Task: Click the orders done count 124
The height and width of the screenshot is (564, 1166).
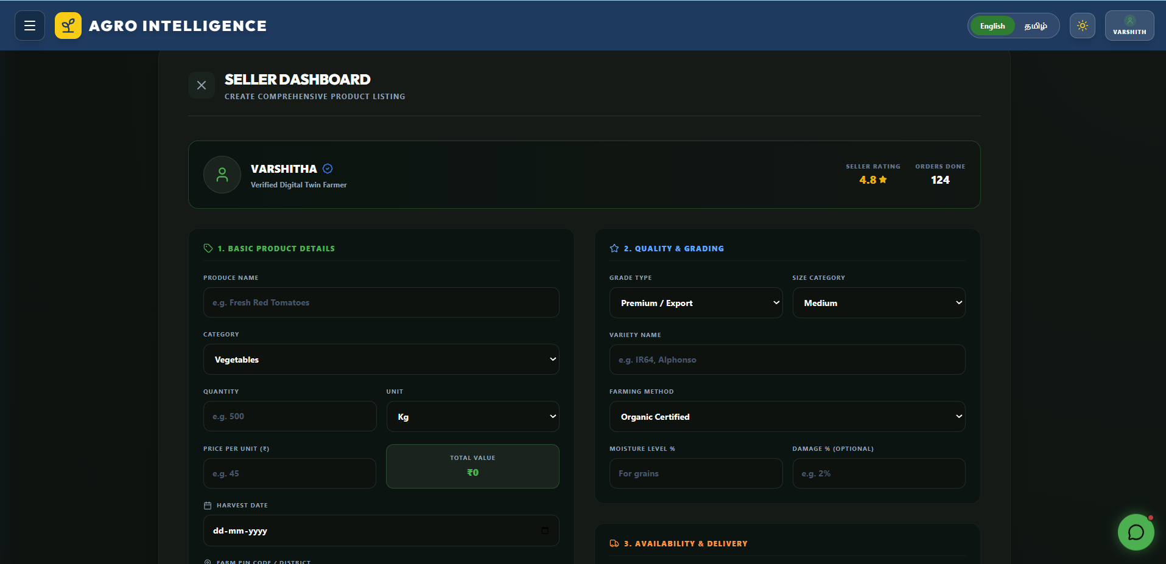Action: [x=940, y=179]
